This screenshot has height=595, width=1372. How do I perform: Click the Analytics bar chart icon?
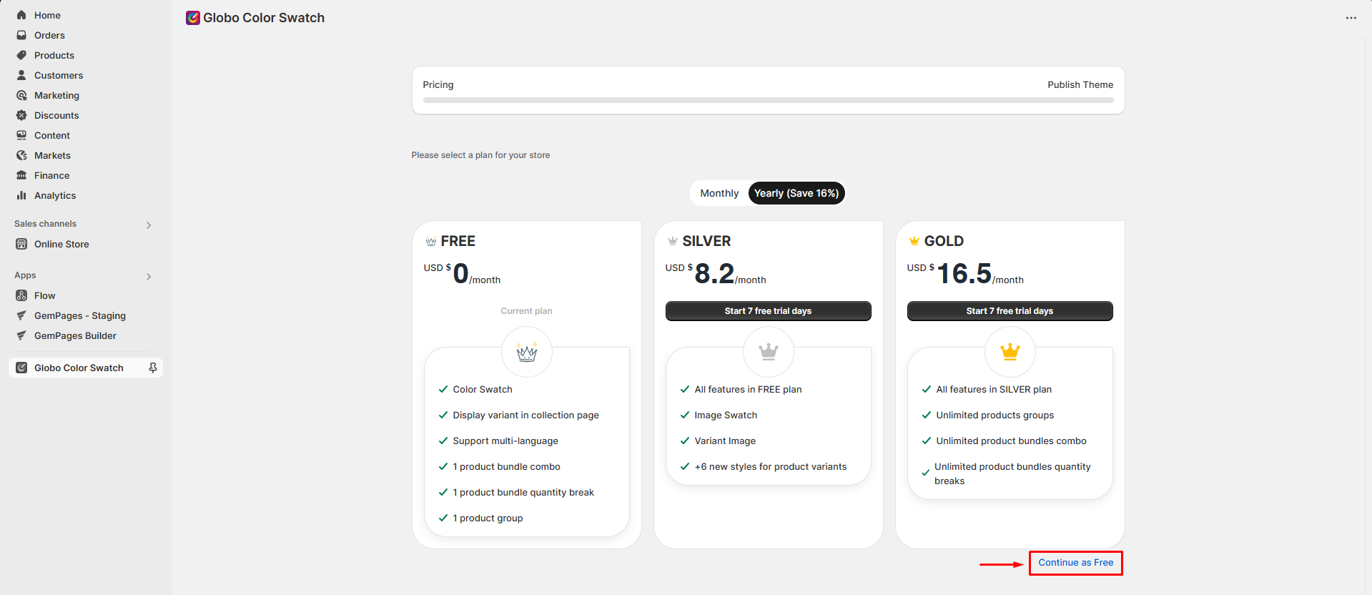21,195
